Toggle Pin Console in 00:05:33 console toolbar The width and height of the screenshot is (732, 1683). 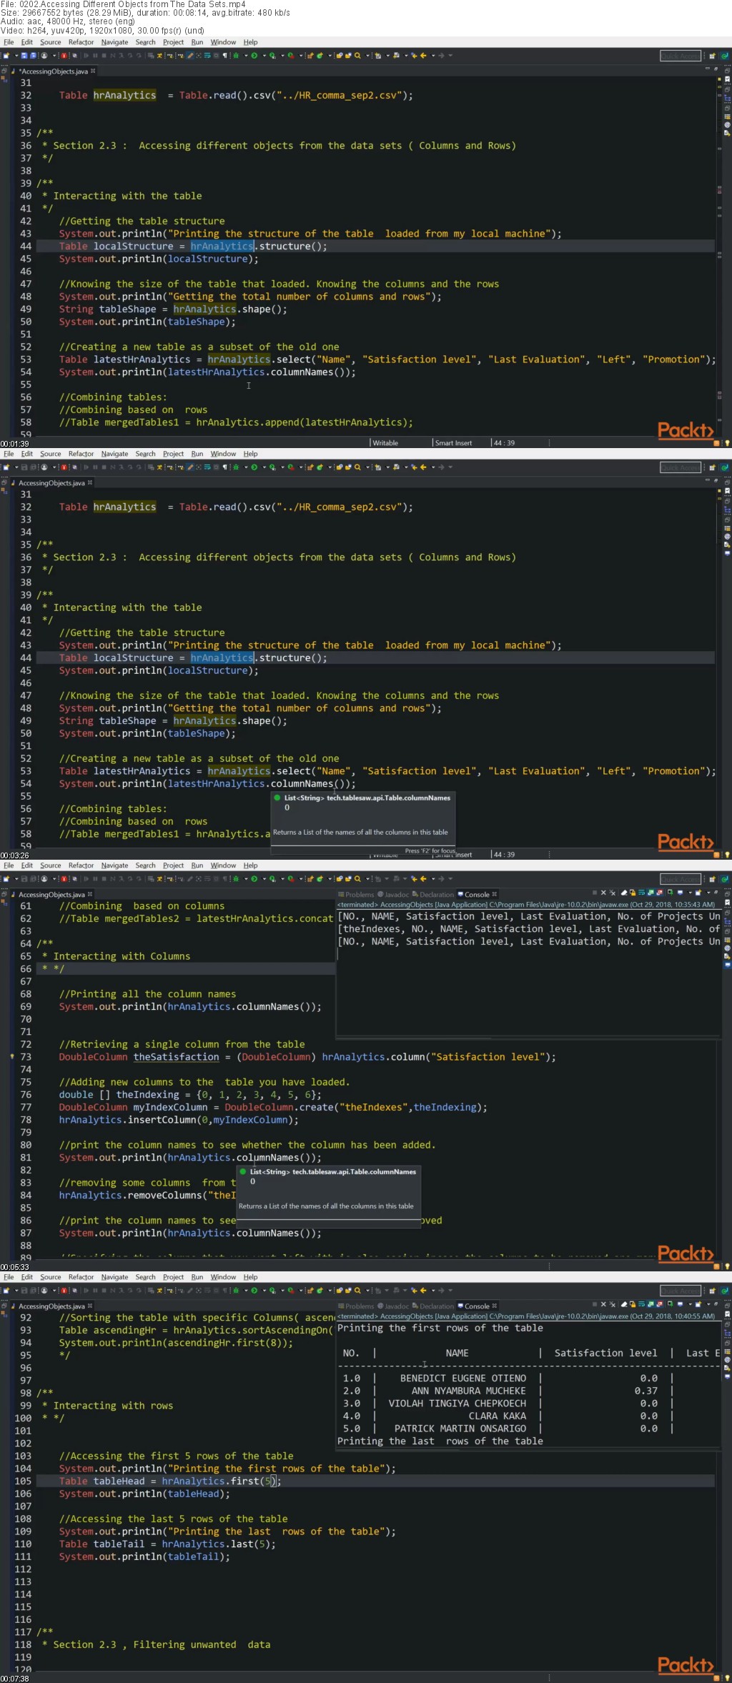click(670, 893)
